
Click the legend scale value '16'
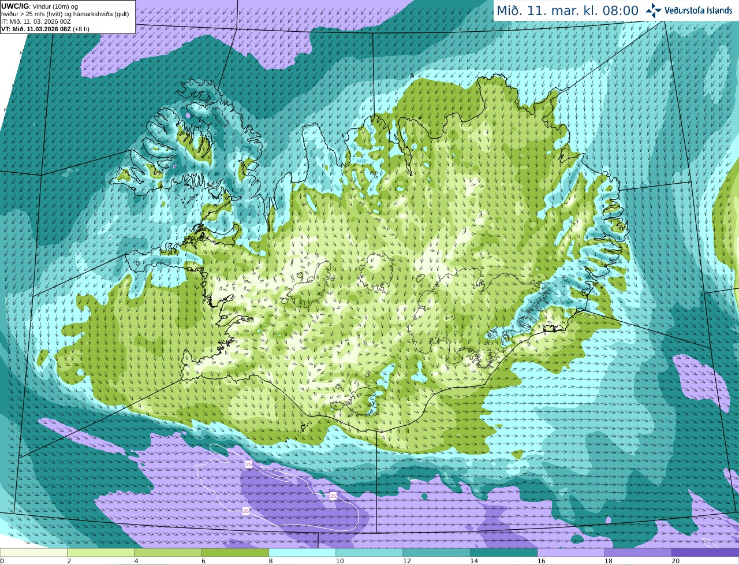[x=541, y=561]
